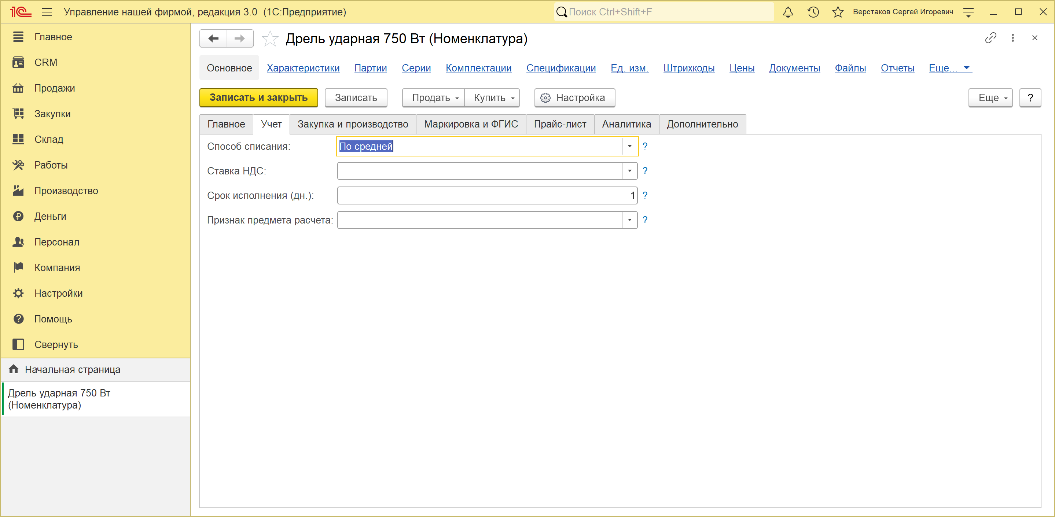This screenshot has width=1055, height=517.
Task: Open service settings menu icon
Action: coord(968,12)
